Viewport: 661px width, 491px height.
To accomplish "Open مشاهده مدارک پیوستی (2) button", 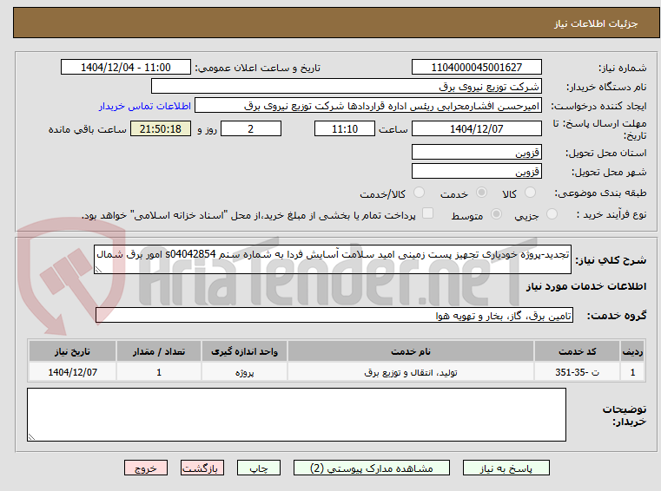I will click(x=372, y=468).
